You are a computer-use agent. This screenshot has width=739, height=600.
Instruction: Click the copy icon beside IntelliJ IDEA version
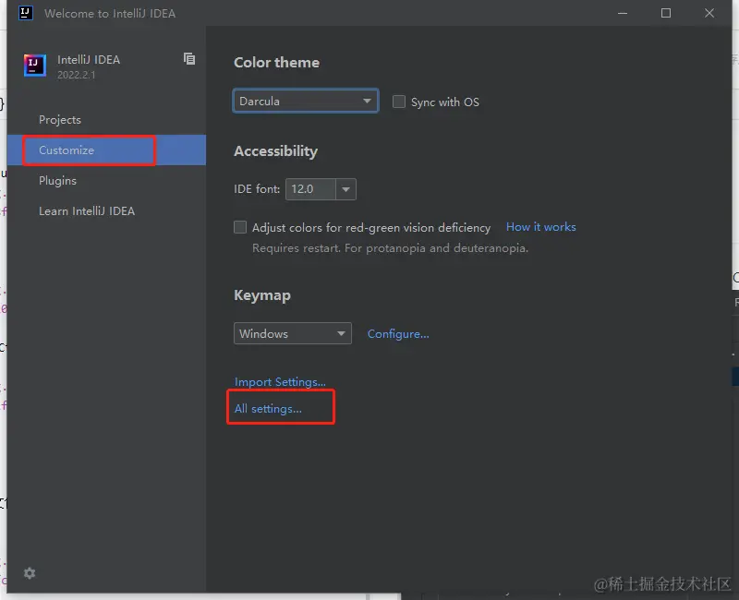point(189,58)
